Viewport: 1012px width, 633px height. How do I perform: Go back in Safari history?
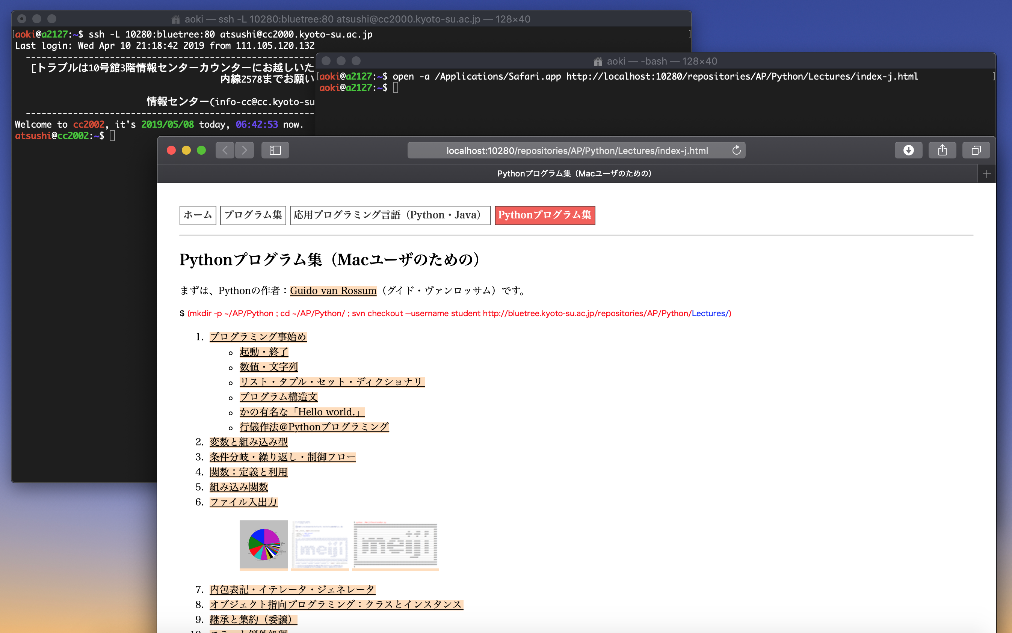pos(225,150)
